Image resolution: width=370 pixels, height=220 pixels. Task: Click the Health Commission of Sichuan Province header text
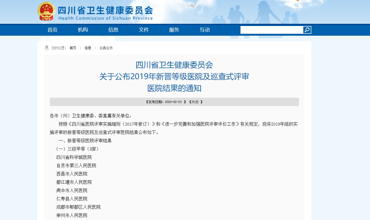pos(105,18)
